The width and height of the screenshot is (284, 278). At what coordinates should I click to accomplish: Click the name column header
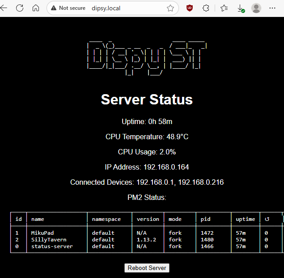tap(38, 219)
